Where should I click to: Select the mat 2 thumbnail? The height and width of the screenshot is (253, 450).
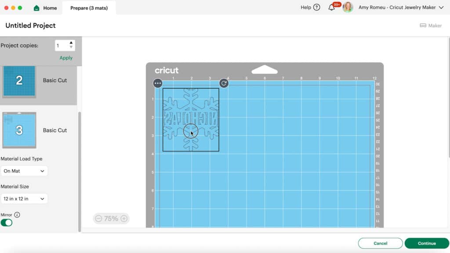point(19,81)
